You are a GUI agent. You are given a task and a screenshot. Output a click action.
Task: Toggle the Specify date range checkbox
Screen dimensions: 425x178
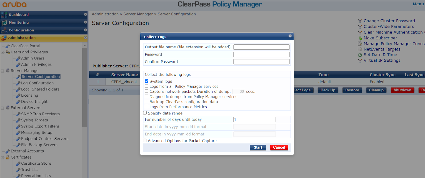[x=145, y=113]
